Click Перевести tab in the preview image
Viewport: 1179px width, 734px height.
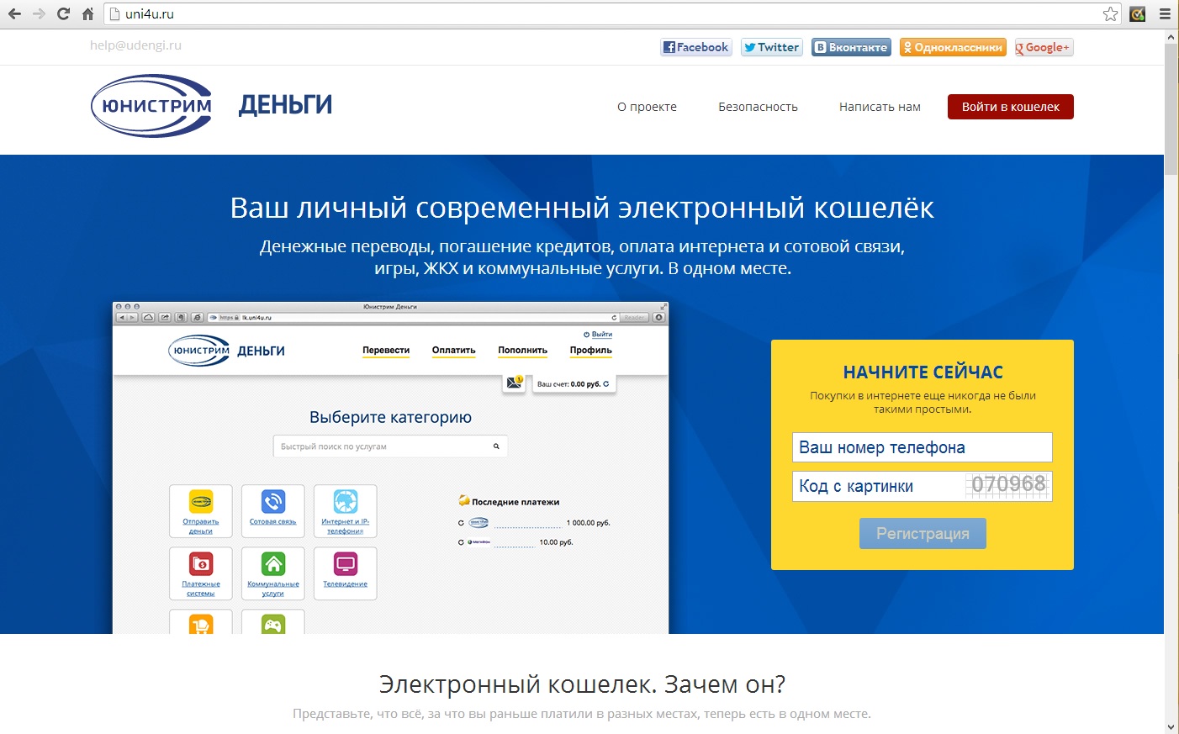386,350
